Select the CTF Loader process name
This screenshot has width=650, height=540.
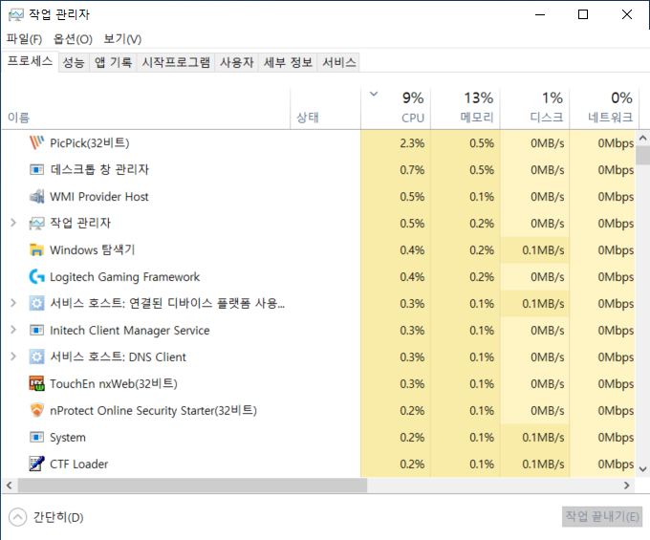(78, 464)
